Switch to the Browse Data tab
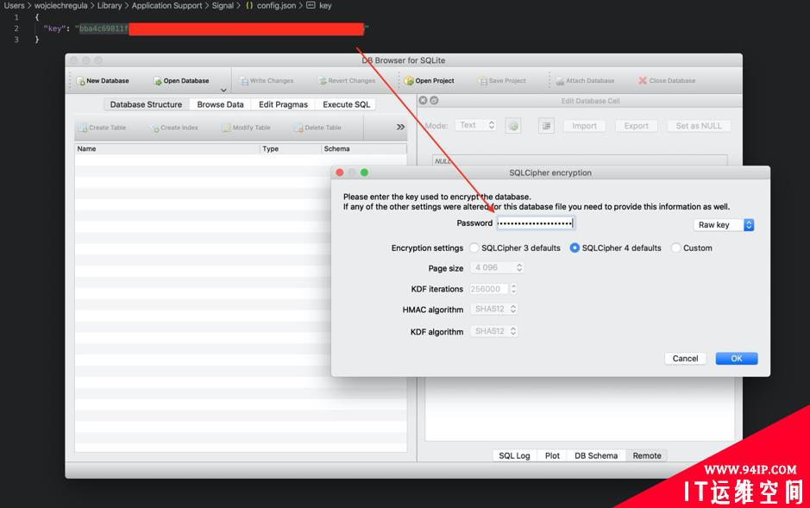The image size is (810, 508). tap(220, 104)
